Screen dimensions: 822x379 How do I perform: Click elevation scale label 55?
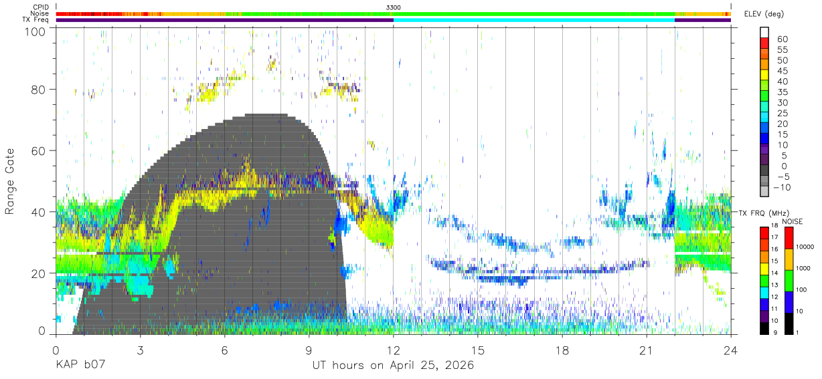(781, 50)
